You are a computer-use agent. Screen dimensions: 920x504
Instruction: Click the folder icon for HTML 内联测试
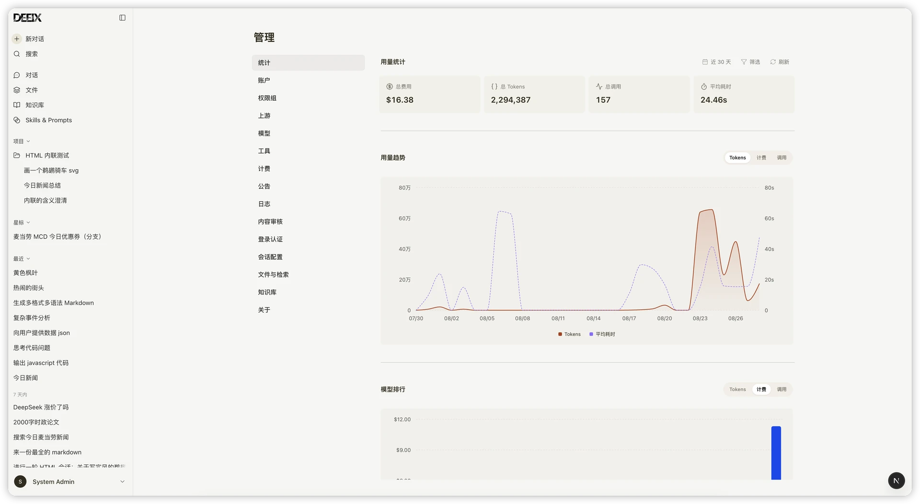click(17, 155)
